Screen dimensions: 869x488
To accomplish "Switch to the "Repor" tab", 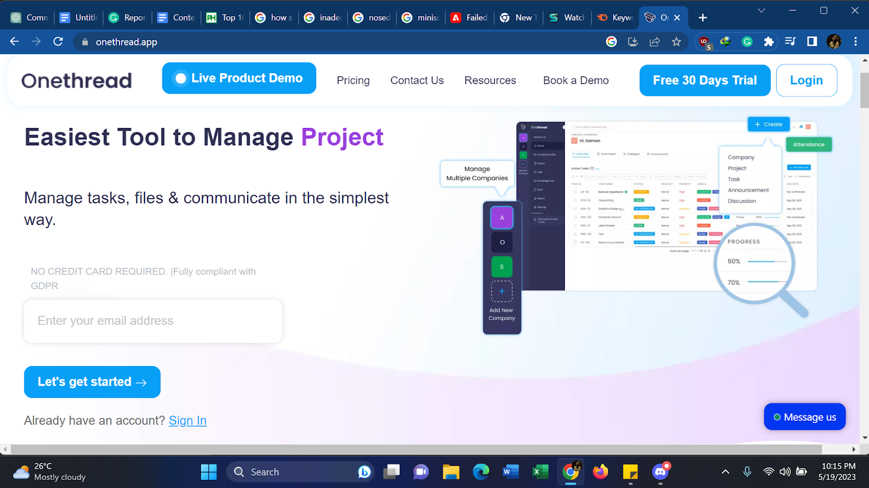I will [x=128, y=18].
